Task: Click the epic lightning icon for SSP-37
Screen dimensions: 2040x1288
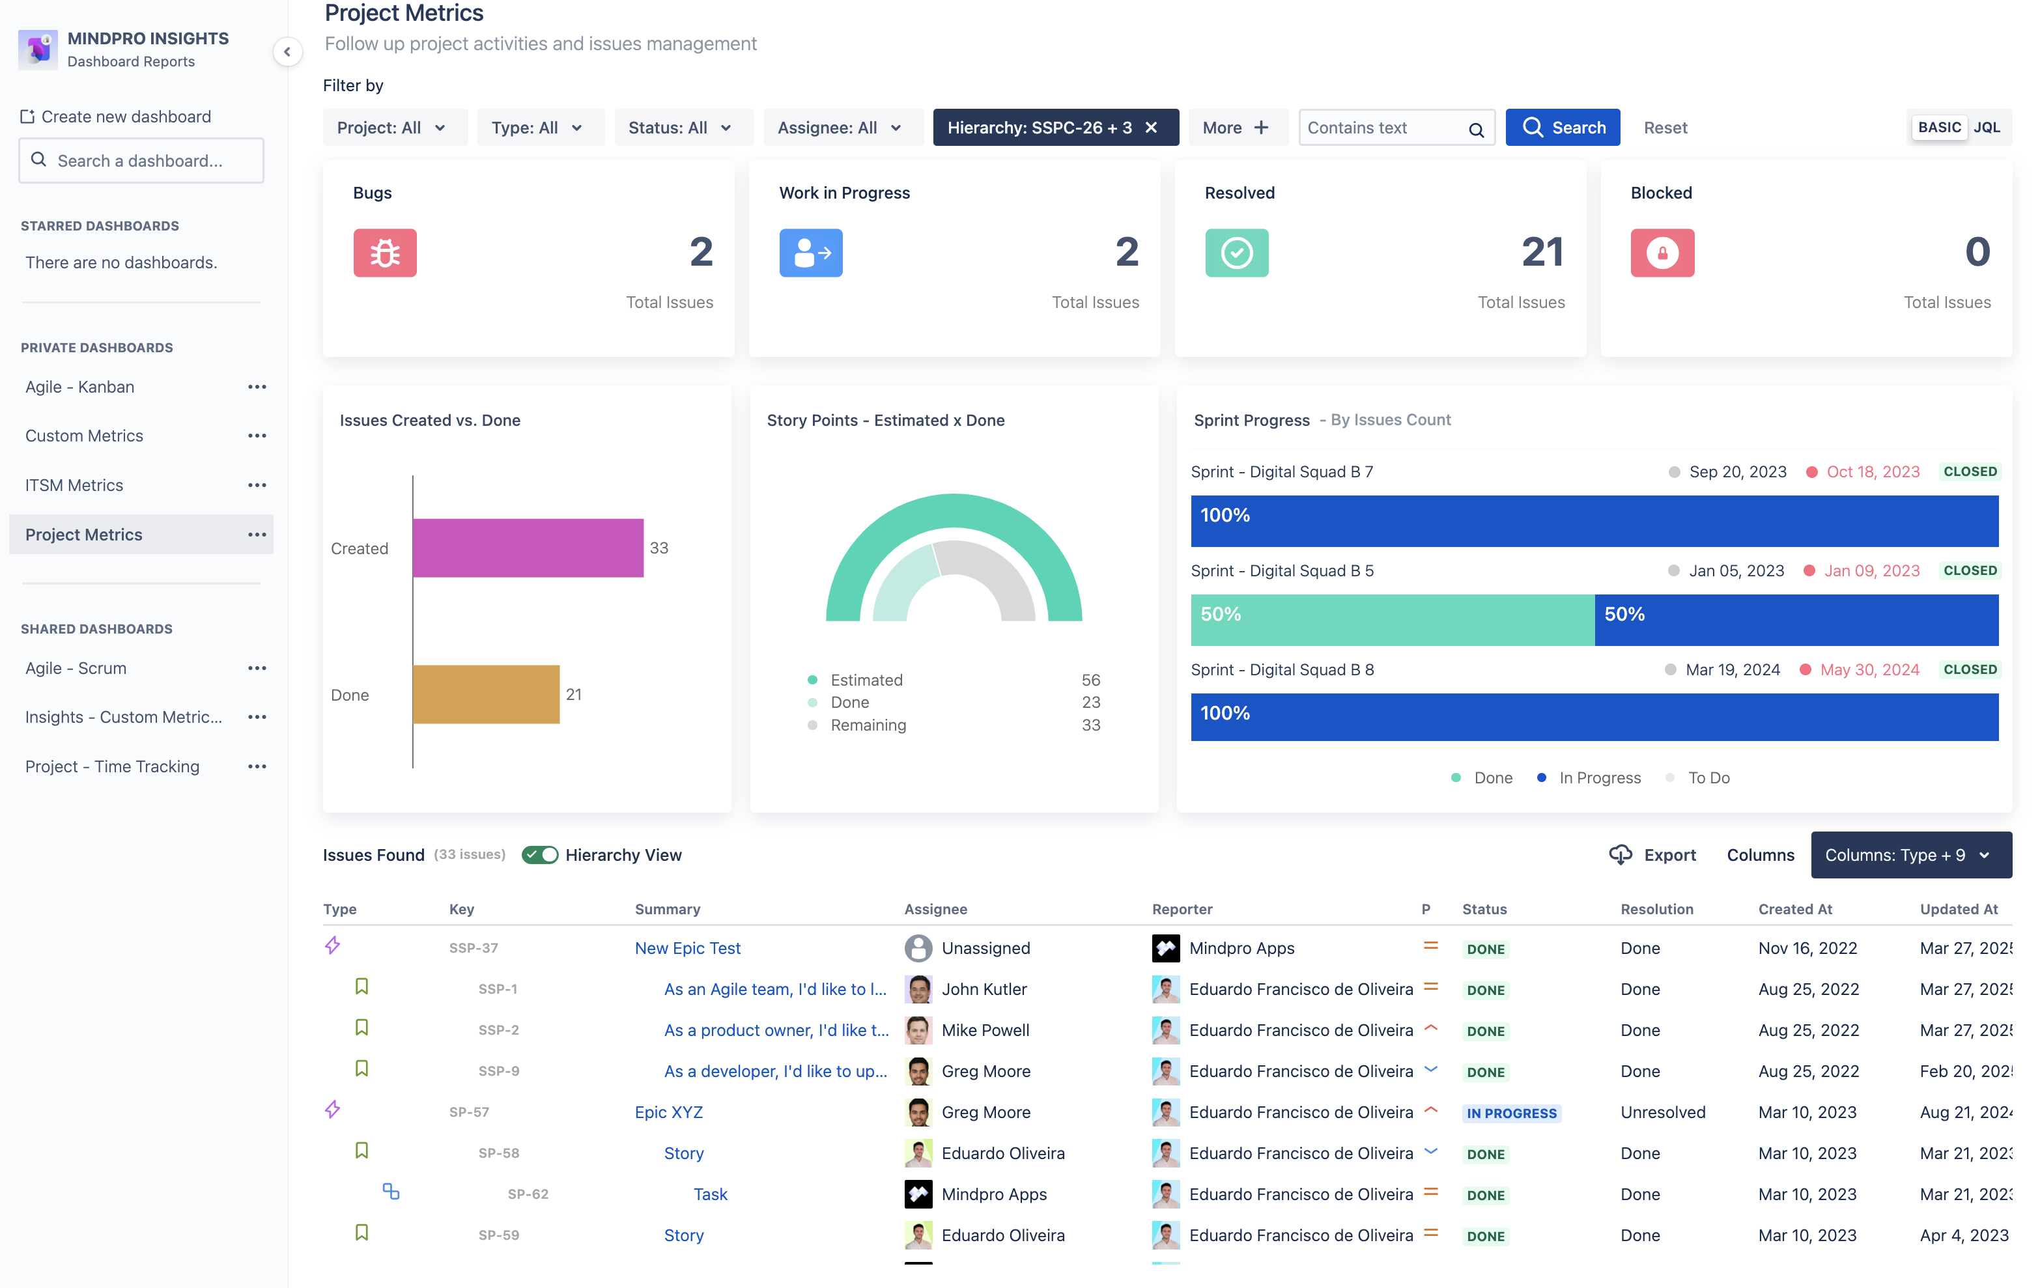Action: [x=333, y=945]
